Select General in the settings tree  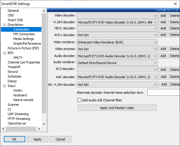click(x=13, y=11)
